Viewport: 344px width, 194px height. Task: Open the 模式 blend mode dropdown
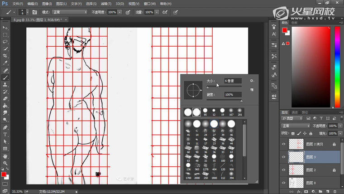click(70, 12)
